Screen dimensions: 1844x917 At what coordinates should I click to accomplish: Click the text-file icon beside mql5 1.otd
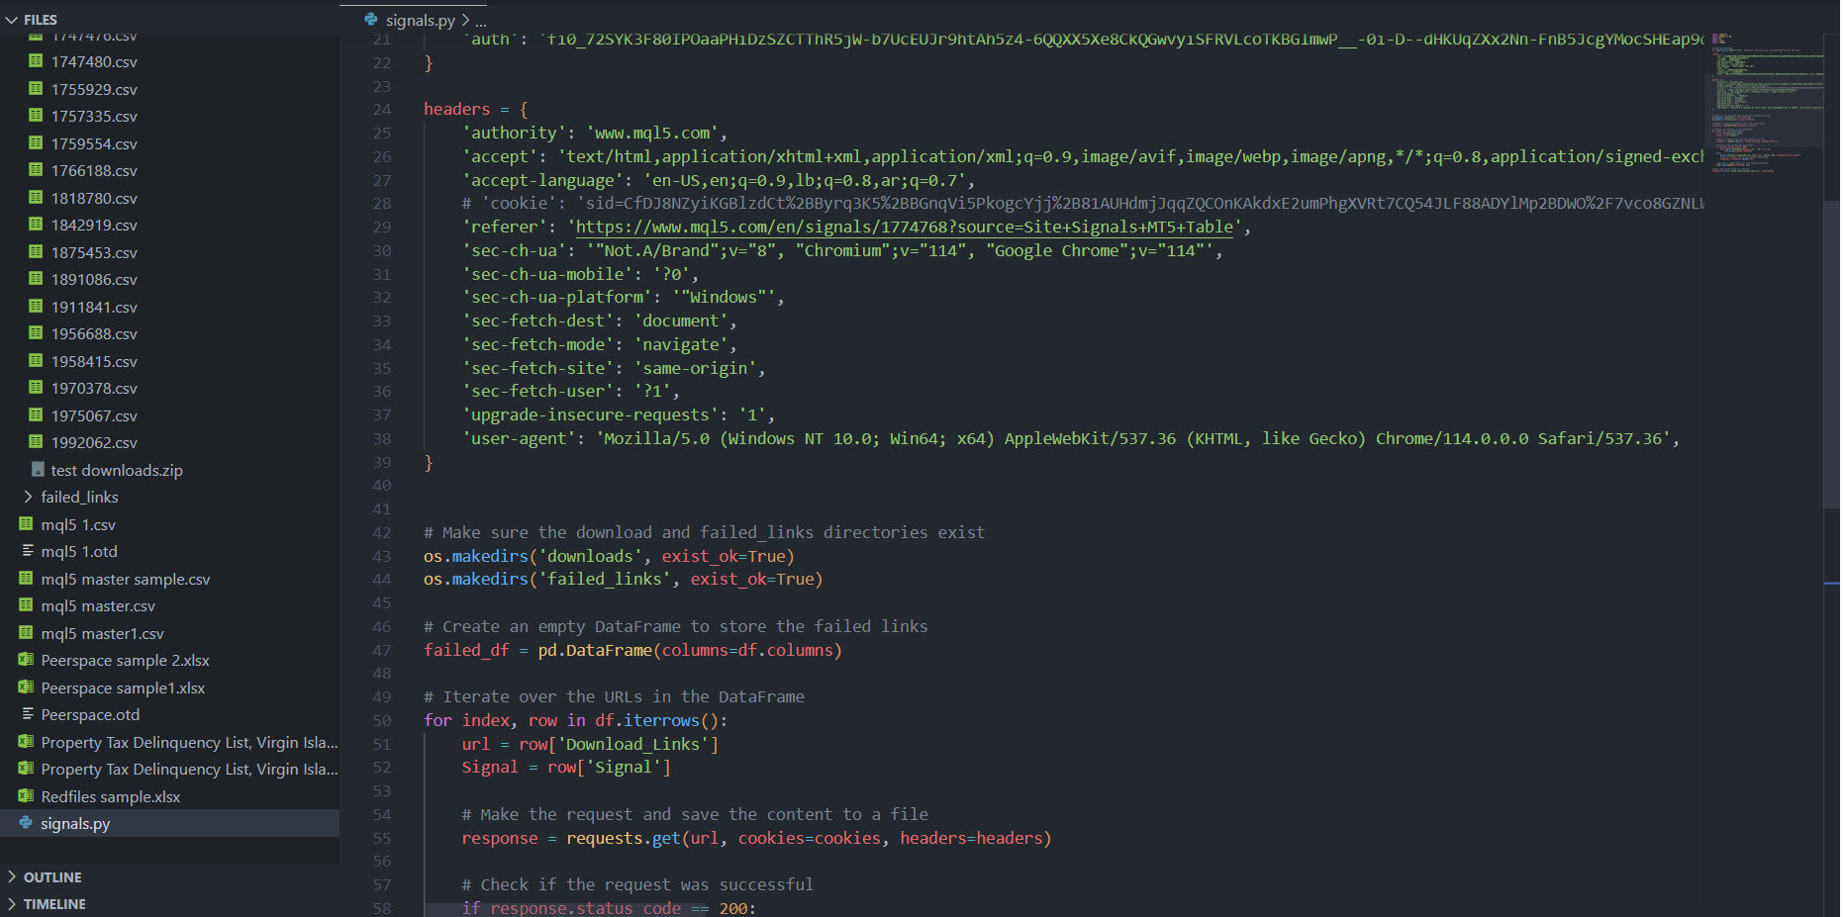click(x=27, y=550)
